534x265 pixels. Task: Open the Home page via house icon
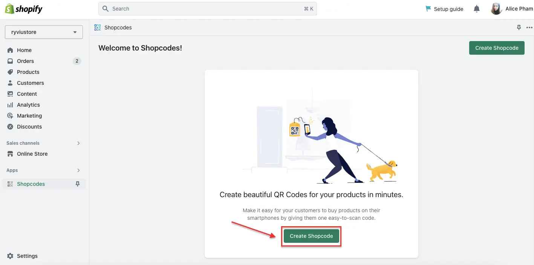click(x=11, y=50)
